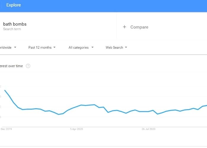Click the help question mark icon
The height and width of the screenshot is (148, 207).
(28, 66)
